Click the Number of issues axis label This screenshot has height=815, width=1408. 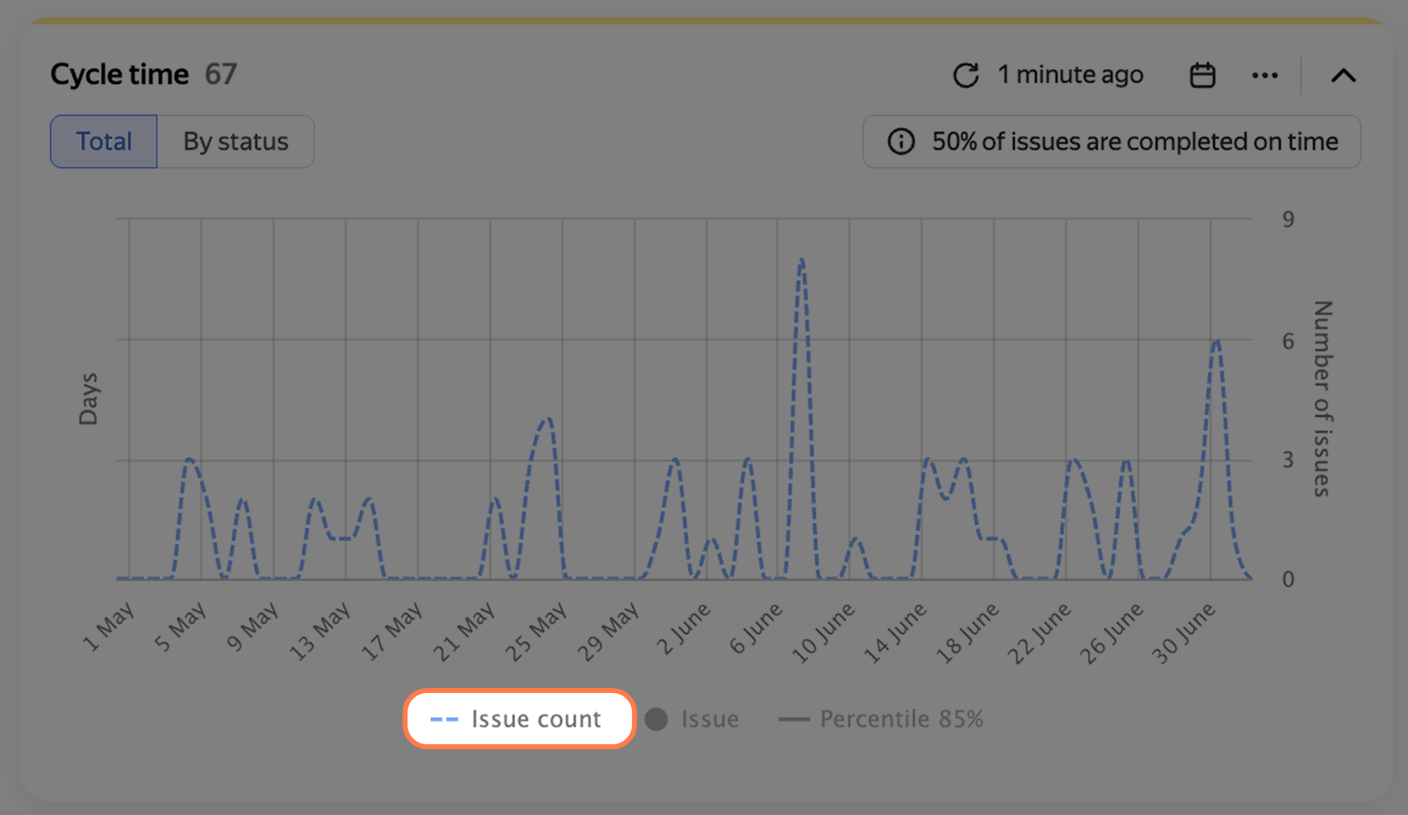pos(1322,398)
